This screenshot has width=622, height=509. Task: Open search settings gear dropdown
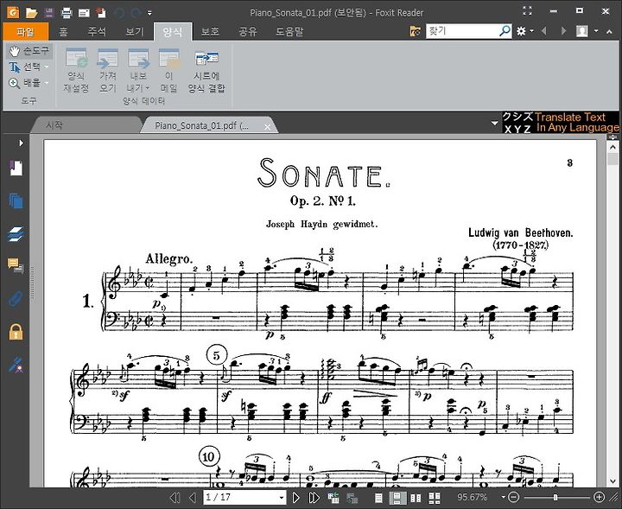[x=524, y=31]
